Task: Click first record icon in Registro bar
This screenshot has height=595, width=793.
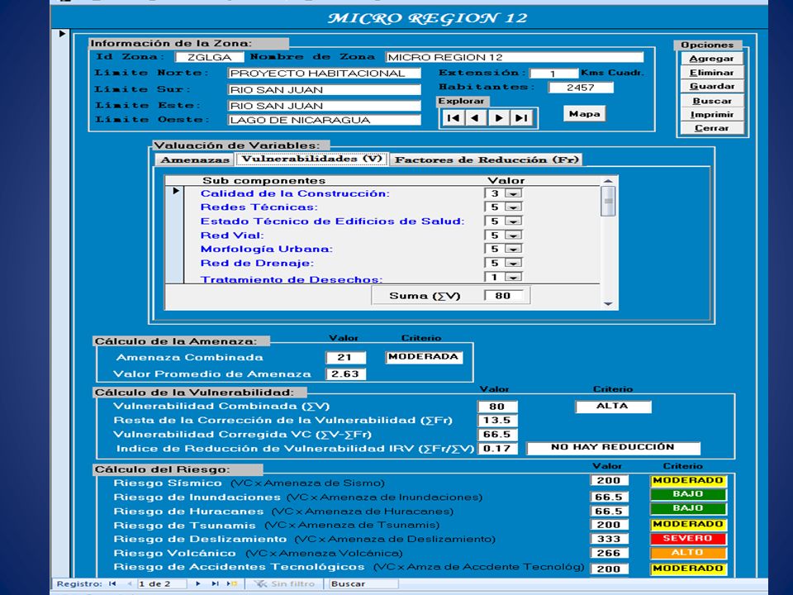Action: (x=112, y=583)
